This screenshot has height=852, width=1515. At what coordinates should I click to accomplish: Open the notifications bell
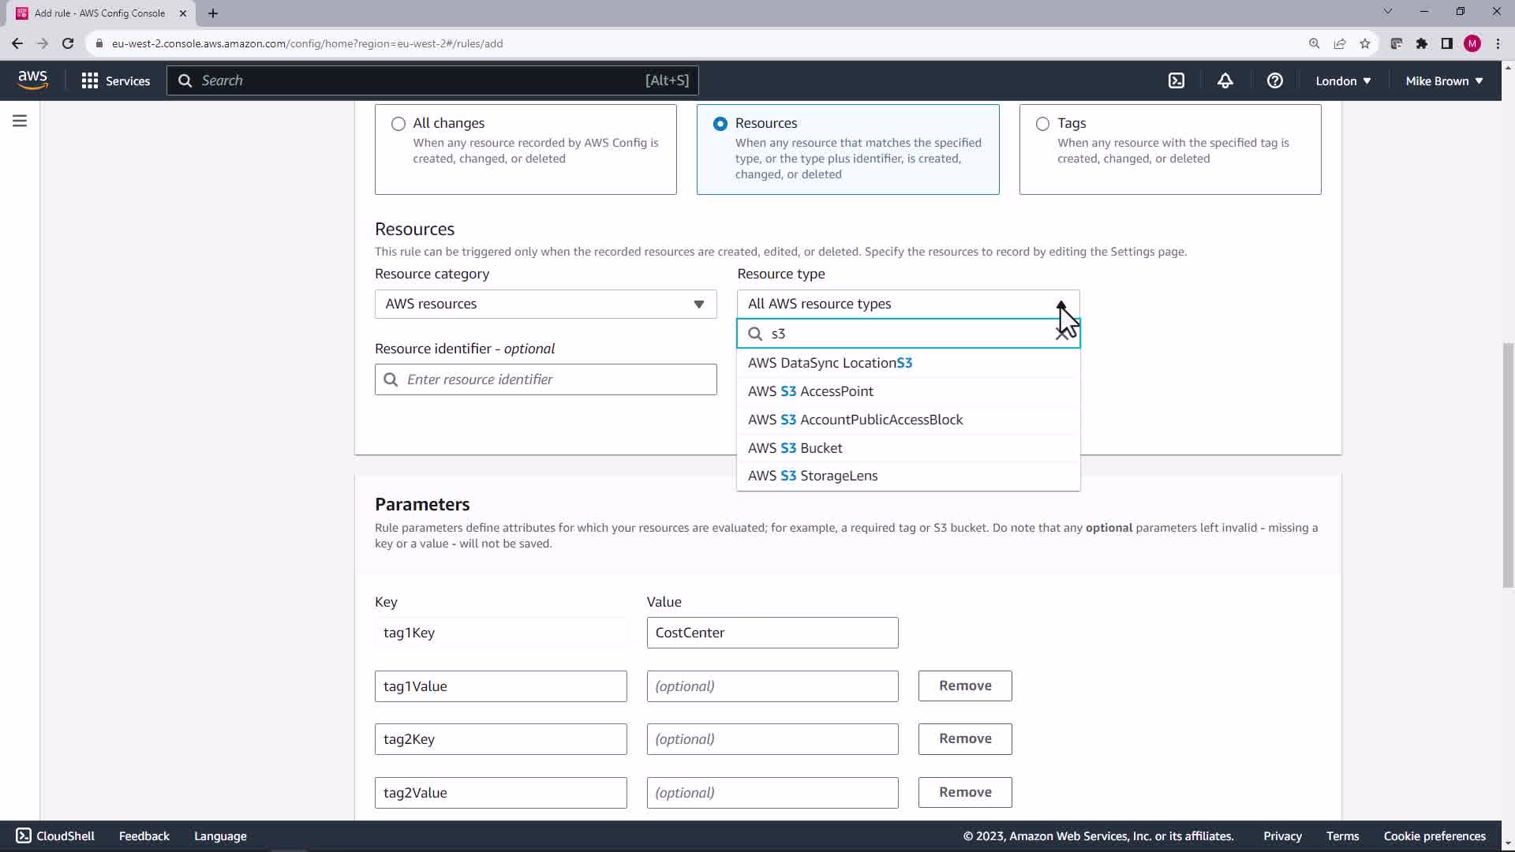tap(1225, 81)
